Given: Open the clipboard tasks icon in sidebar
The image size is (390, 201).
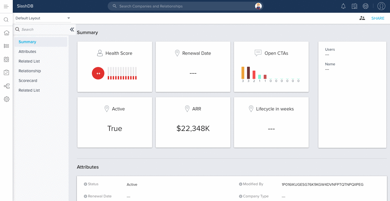Looking at the screenshot, I should click(6, 73).
